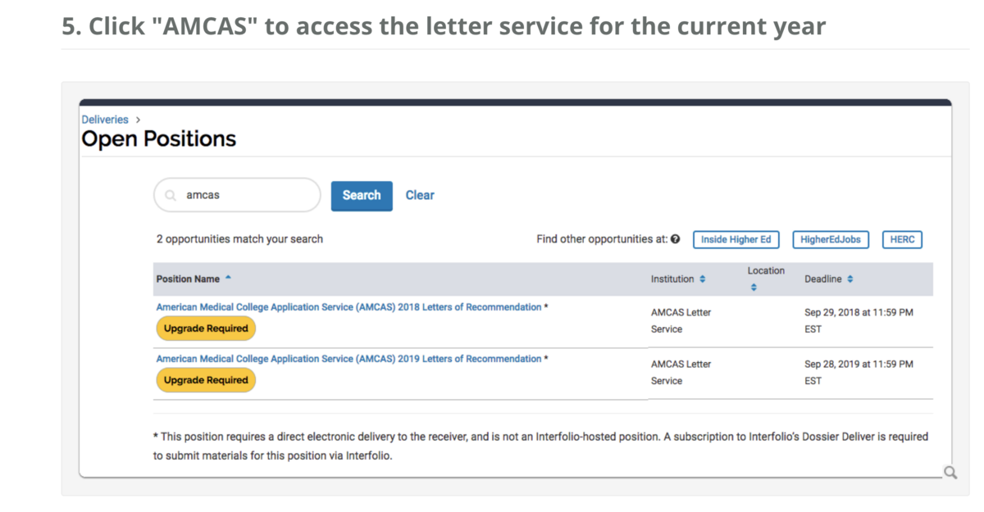This screenshot has width=984, height=512.
Task: Click the help question mark icon
Action: point(675,239)
